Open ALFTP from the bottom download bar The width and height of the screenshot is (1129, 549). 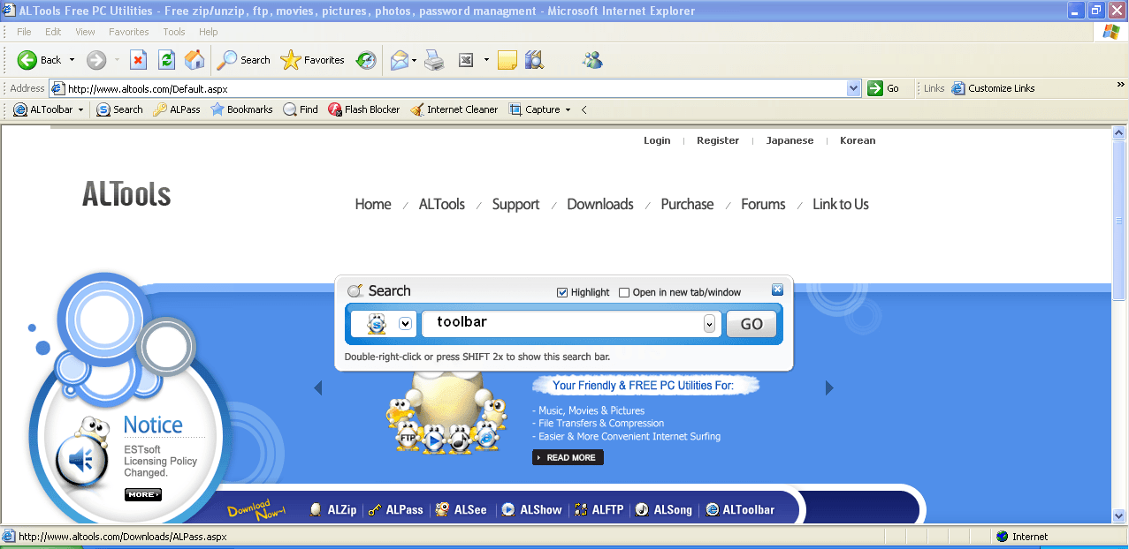[599, 509]
